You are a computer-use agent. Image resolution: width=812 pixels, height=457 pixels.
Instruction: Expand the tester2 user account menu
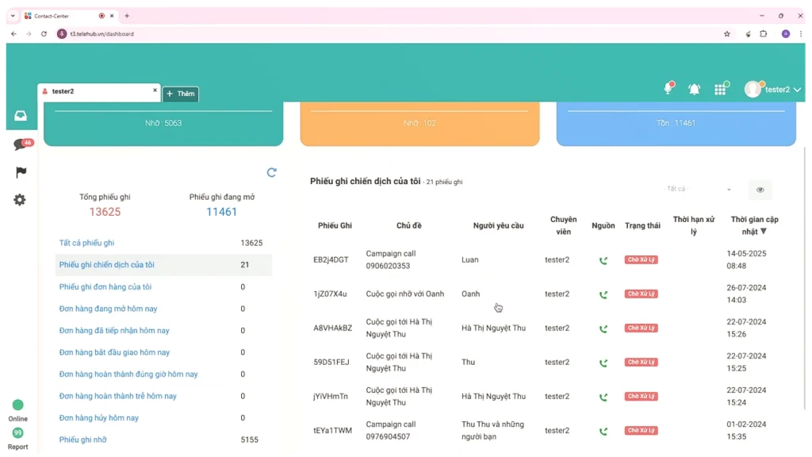pos(773,90)
